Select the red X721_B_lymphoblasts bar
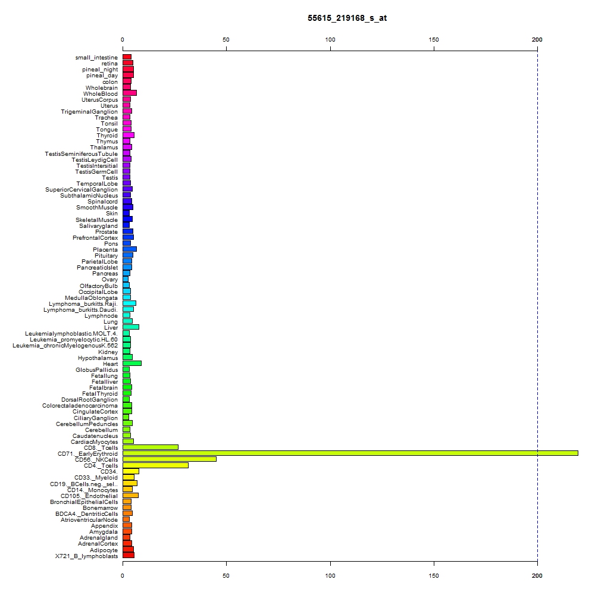Screen dimensions: 595x595 click(129, 555)
